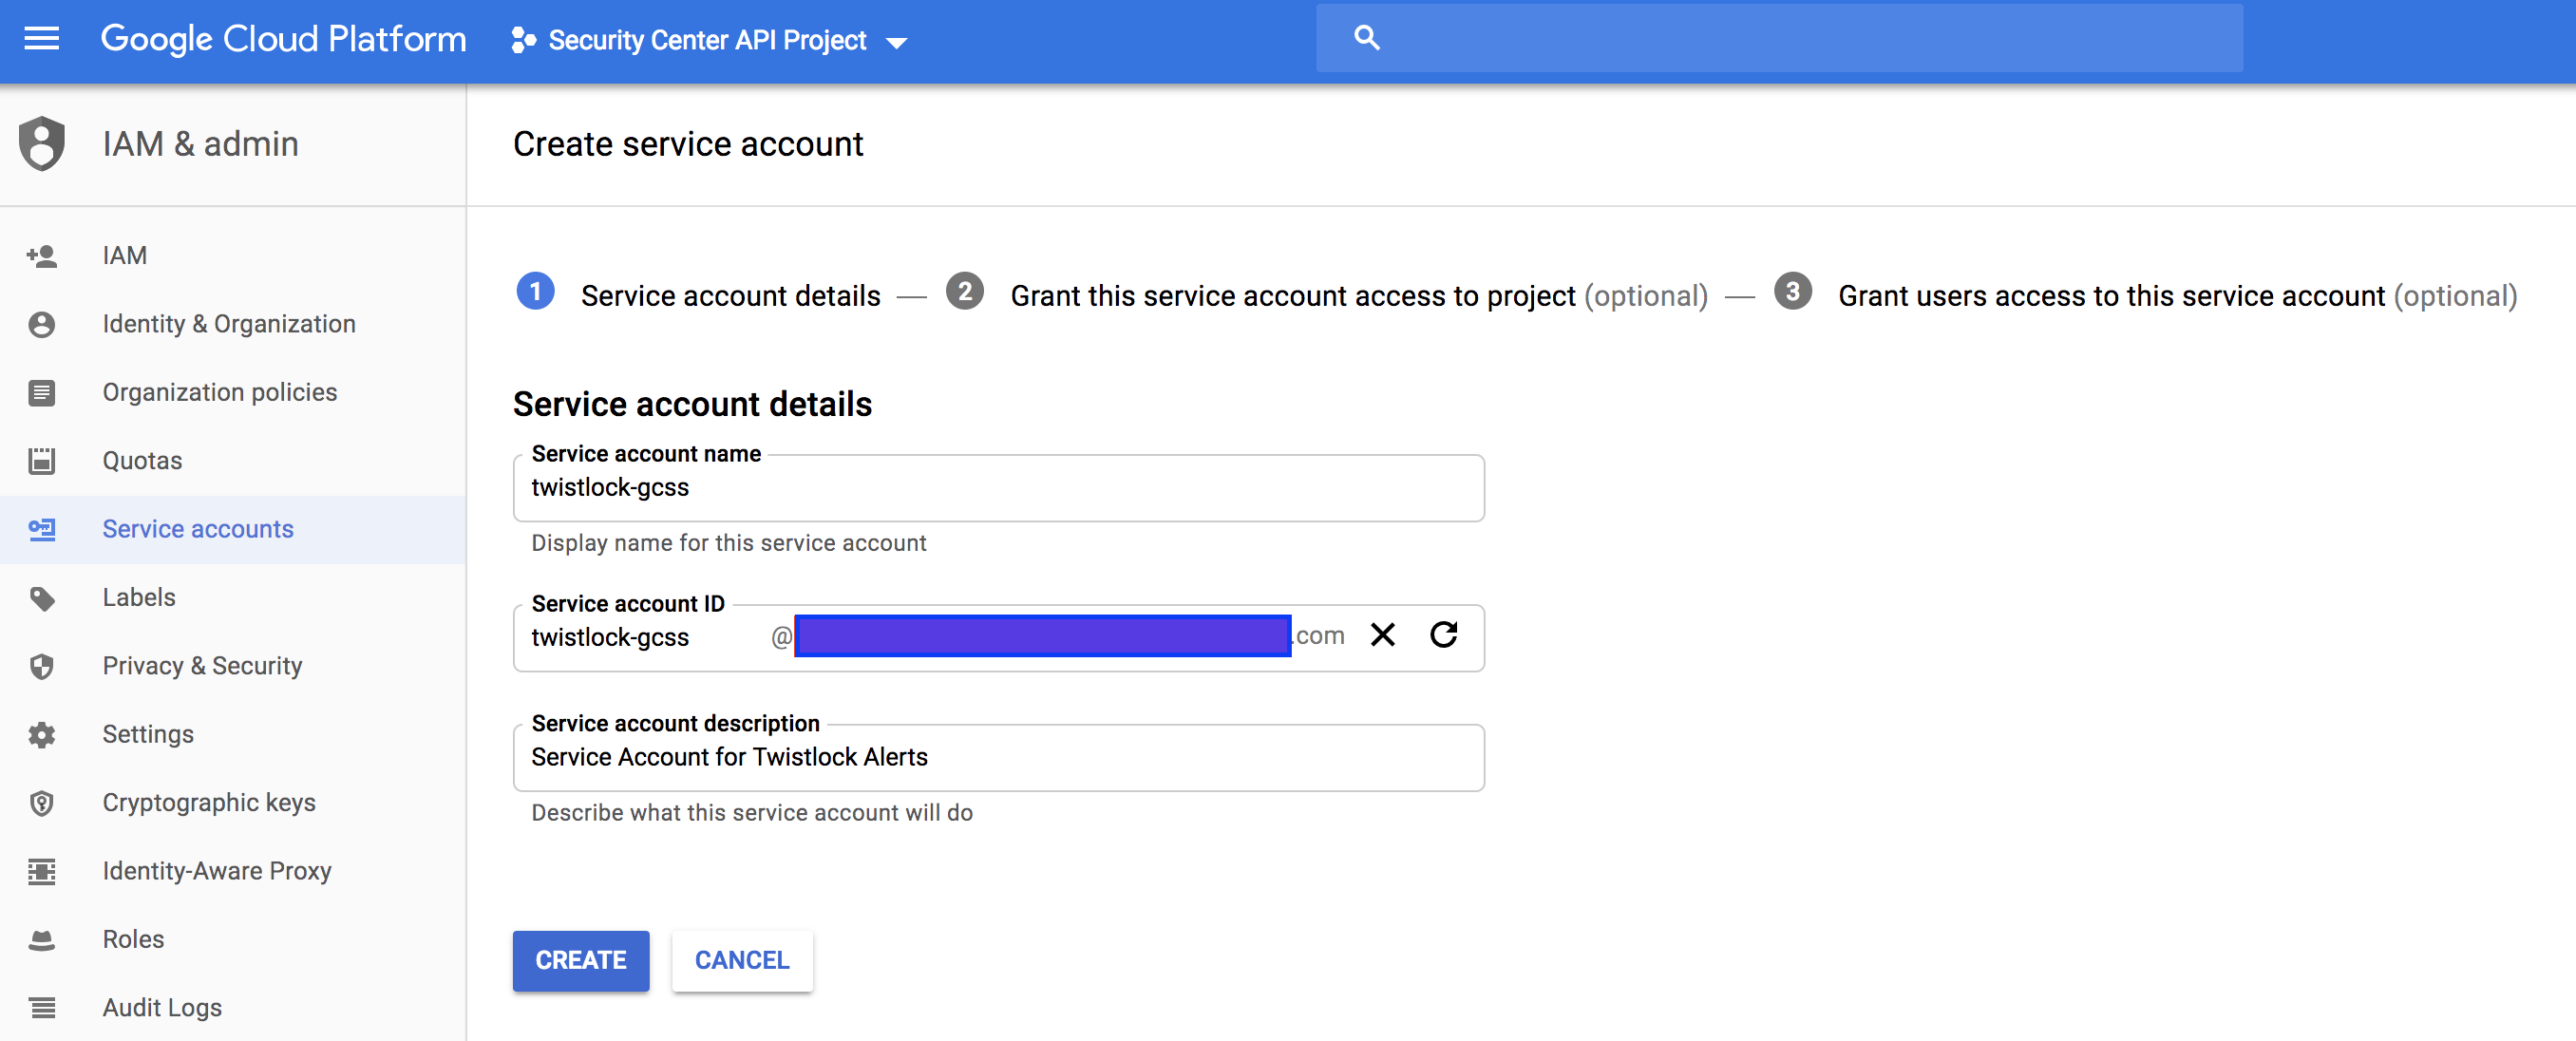The image size is (2576, 1041).
Task: Click the Quotas icon in sidebar
Action: [x=41, y=461]
